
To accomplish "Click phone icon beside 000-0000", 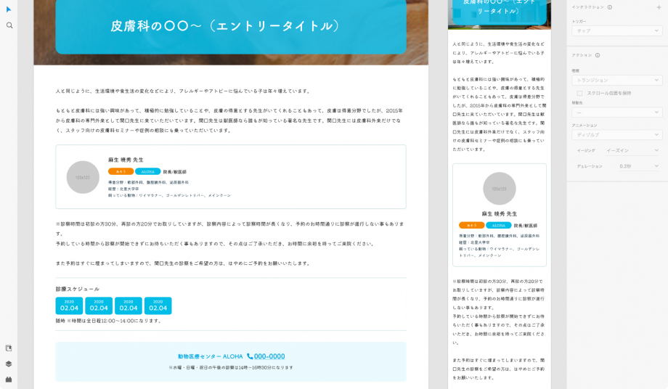I will pos(250,356).
